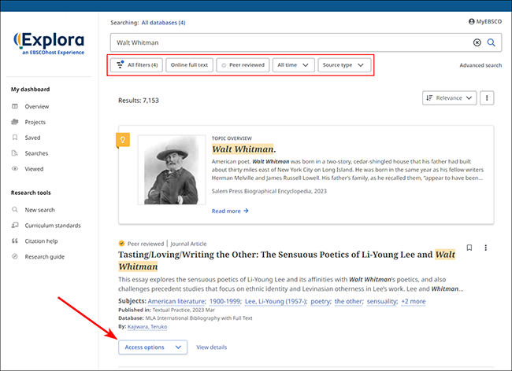Open the Advanced search link
The image size is (512, 371).
pos(480,65)
